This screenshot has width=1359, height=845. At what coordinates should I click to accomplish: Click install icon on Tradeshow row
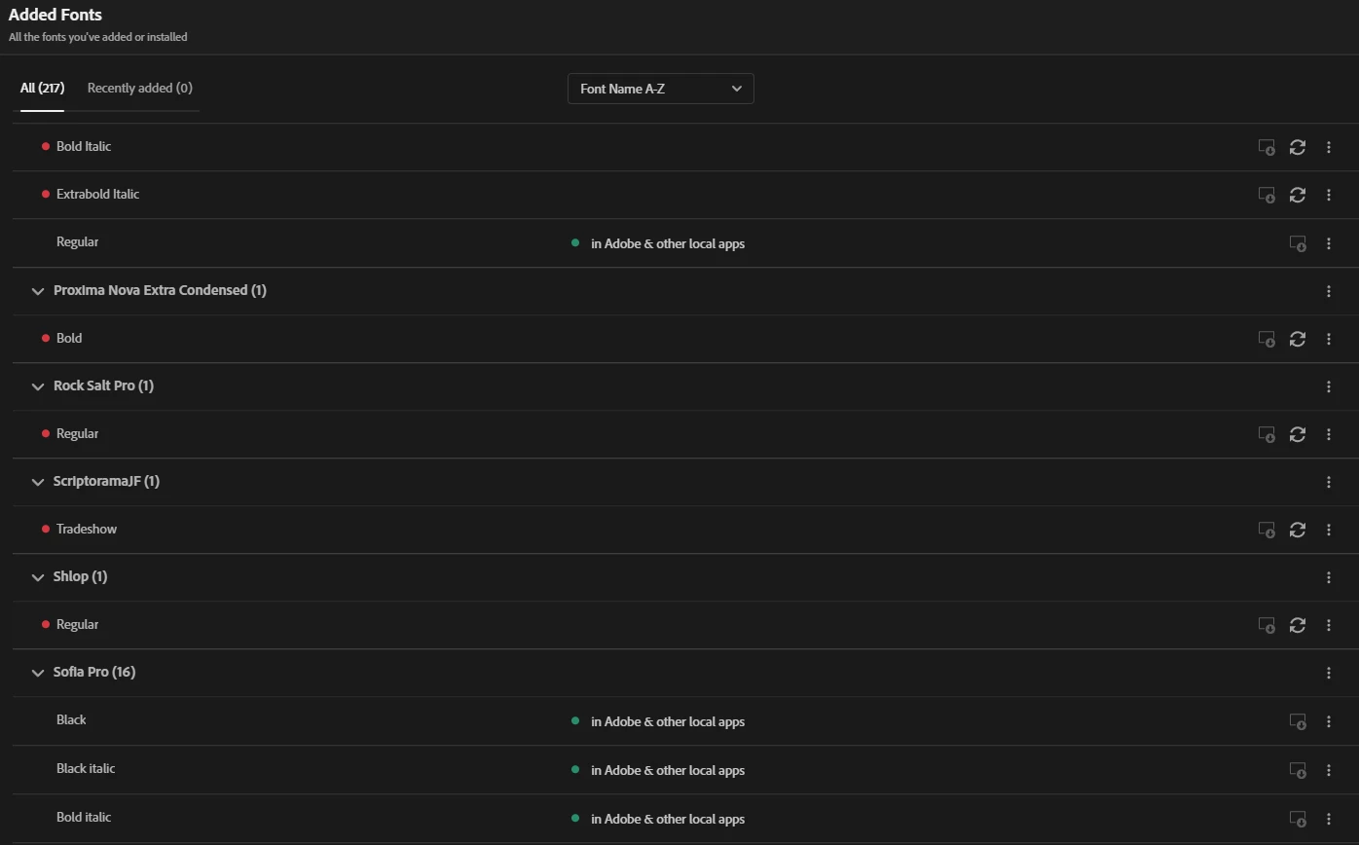[x=1267, y=531]
